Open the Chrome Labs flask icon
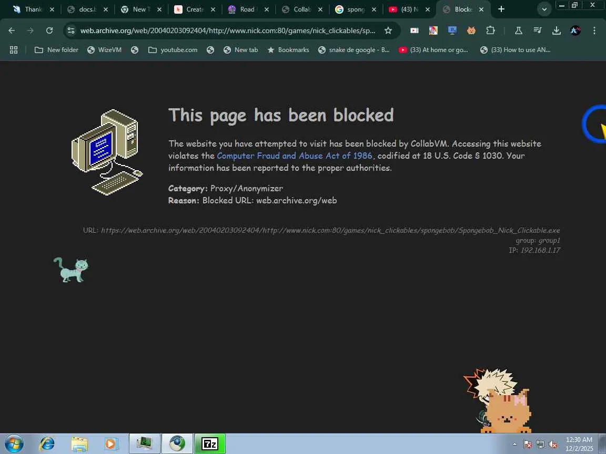 point(519,30)
